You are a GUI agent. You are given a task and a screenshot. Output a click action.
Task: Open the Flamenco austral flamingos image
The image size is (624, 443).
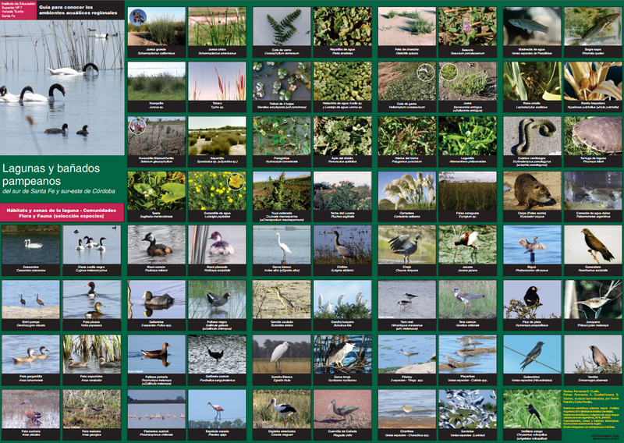tap(156, 408)
